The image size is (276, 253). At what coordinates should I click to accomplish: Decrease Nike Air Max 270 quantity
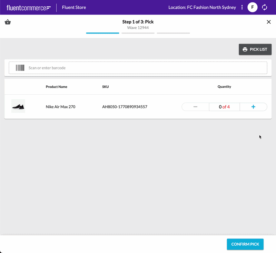coord(195,107)
